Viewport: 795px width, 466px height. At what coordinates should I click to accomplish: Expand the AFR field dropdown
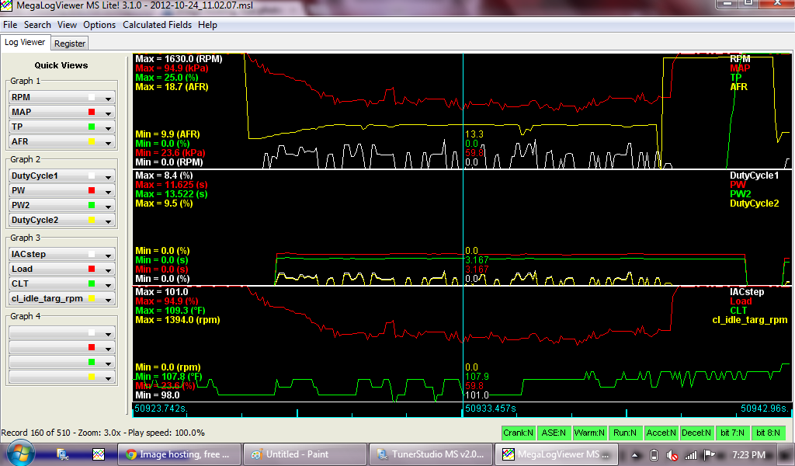coord(108,142)
